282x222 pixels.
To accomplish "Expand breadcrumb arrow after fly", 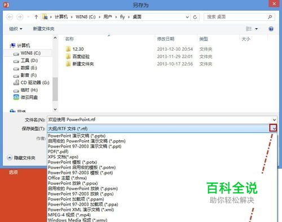I will tap(129, 17).
